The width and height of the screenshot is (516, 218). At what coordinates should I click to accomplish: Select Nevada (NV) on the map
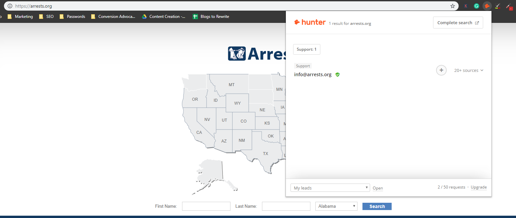[207, 119]
